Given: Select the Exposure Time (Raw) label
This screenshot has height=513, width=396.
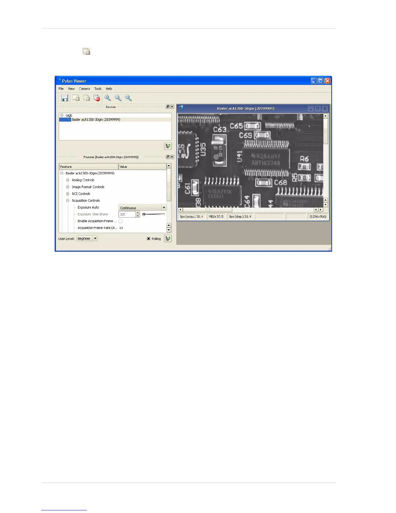Looking at the screenshot, I should pyautogui.click(x=93, y=214).
